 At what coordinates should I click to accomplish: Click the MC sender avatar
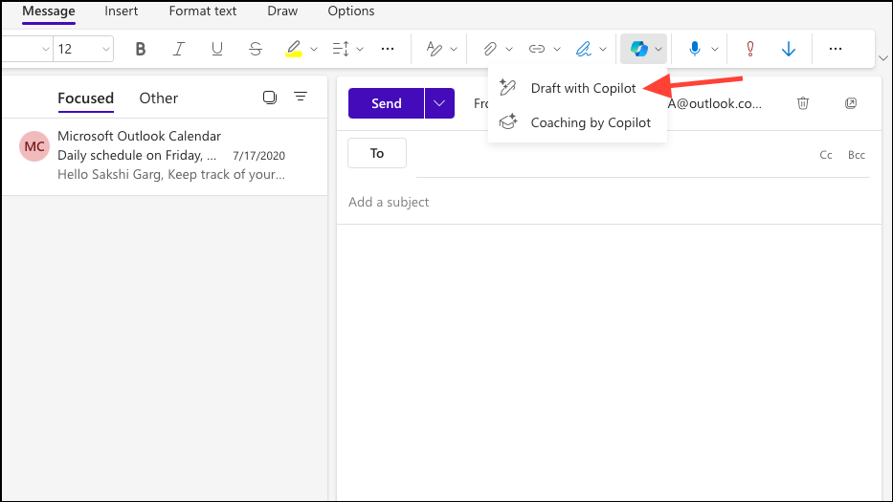(x=34, y=146)
